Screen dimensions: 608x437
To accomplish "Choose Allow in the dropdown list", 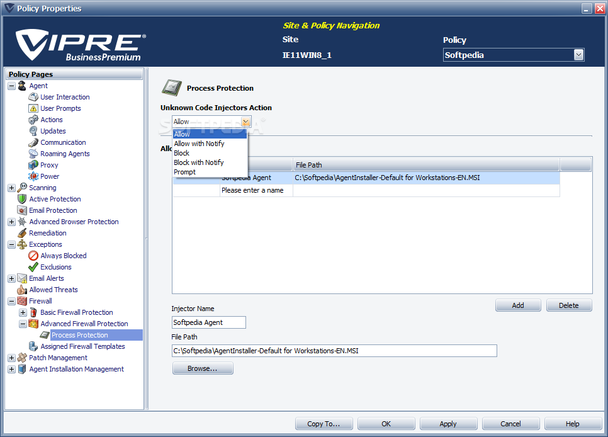I will click(x=210, y=134).
